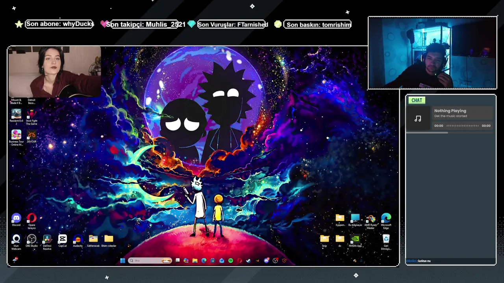Click Son abone: whyDucks label
Viewport: 504px width, 283px height.
point(60,24)
